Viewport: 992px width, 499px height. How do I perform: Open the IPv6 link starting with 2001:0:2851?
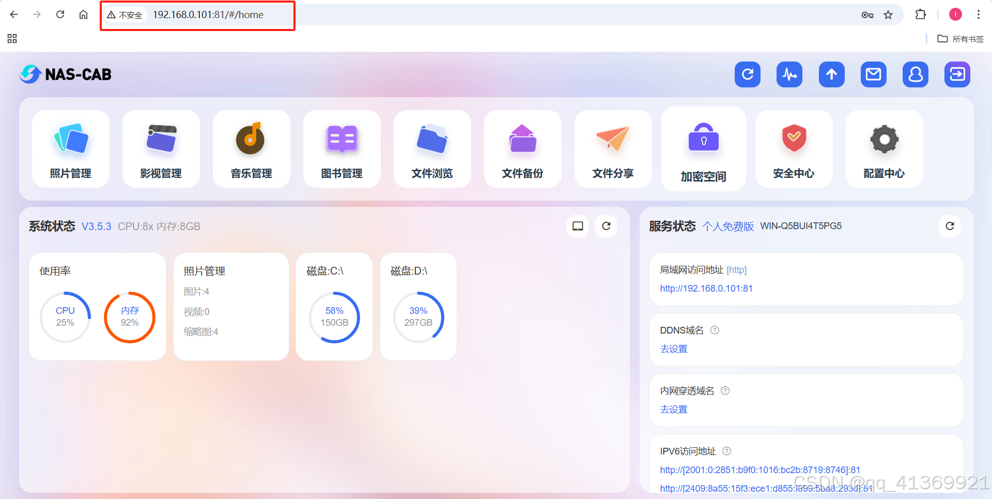point(760,470)
